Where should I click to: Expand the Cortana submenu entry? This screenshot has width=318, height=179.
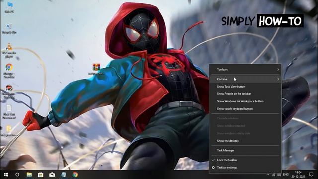click(x=245, y=79)
